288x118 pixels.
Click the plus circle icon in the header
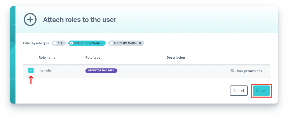(30, 20)
